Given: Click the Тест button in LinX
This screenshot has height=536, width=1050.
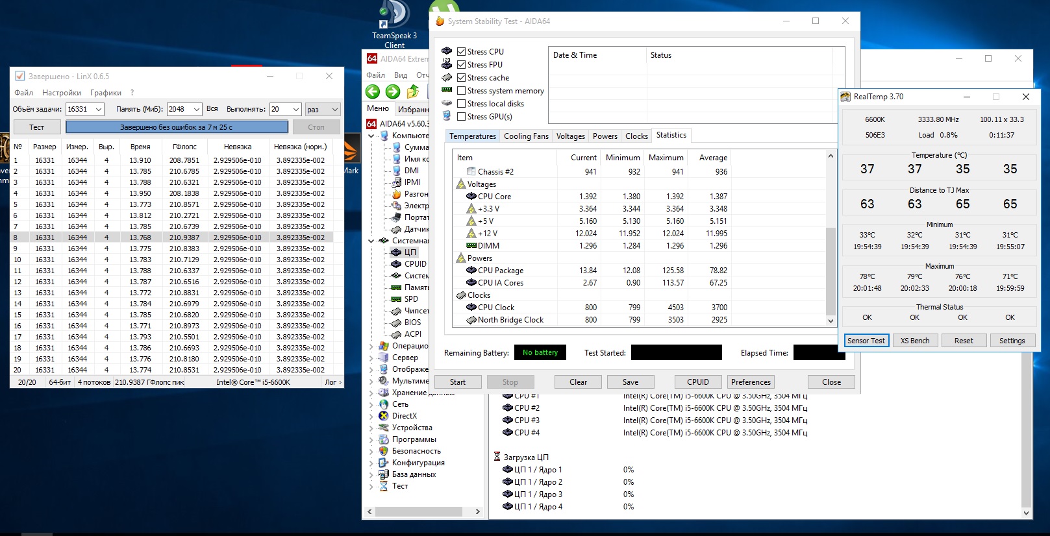Looking at the screenshot, I should (37, 127).
